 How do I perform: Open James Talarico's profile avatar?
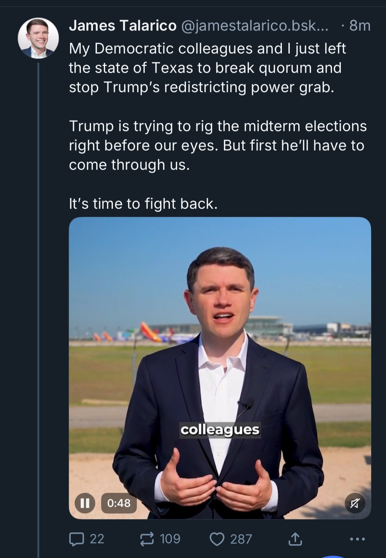(x=38, y=38)
